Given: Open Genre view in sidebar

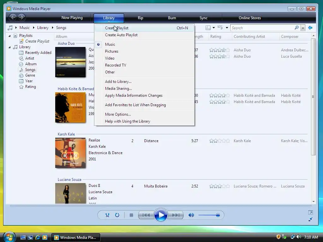Looking at the screenshot, I should click(30, 76).
